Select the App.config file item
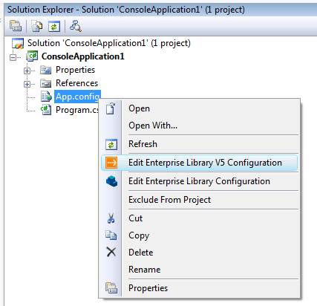The width and height of the screenshot is (317, 306). tap(77, 97)
